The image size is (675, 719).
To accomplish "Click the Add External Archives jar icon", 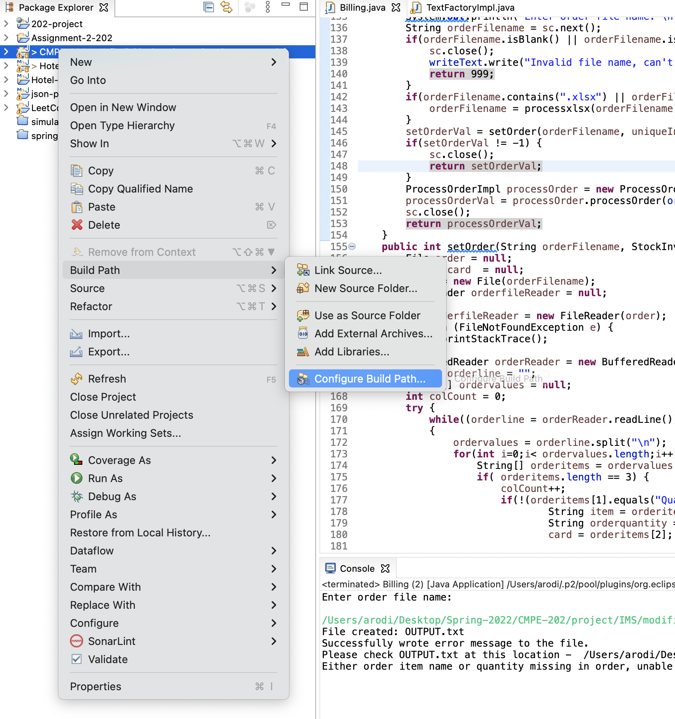I will (x=303, y=333).
